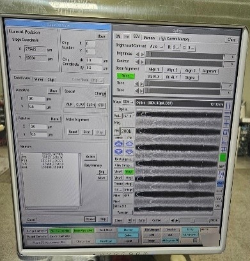Click the slider below the SEM image
The image size is (250, 261).
coord(194,221)
